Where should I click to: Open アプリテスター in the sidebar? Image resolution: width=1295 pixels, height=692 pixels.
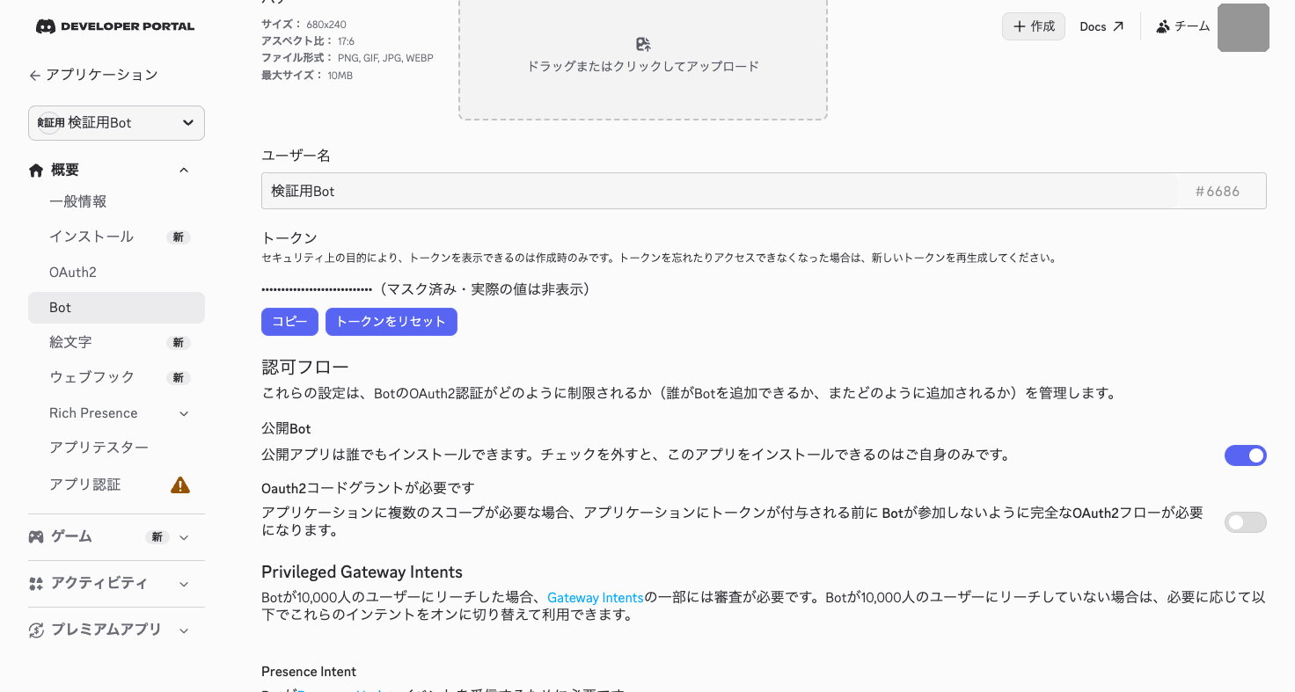tap(116, 448)
